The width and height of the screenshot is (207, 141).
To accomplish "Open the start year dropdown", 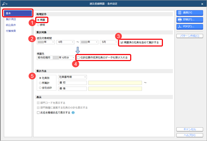I will click(46, 42).
